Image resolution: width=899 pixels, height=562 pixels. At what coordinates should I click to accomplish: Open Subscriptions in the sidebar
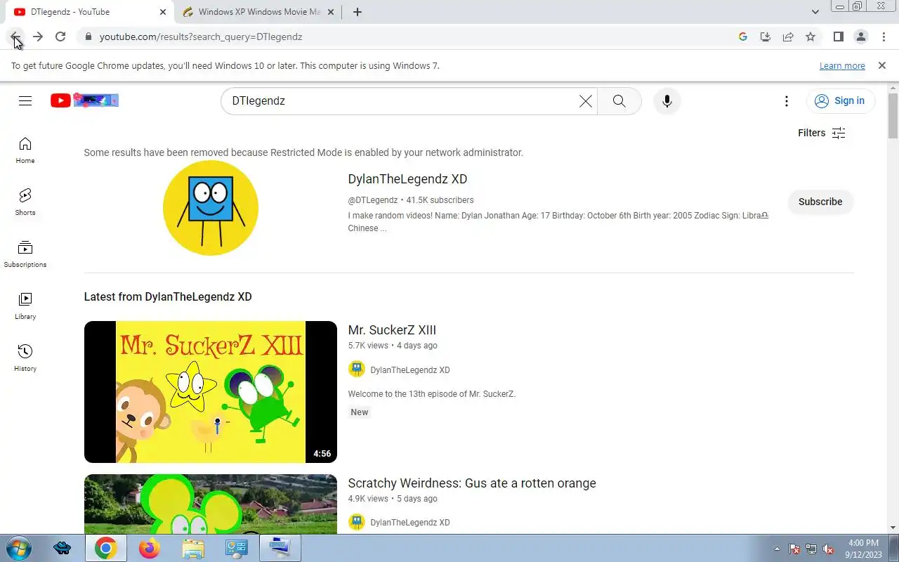[x=25, y=254]
